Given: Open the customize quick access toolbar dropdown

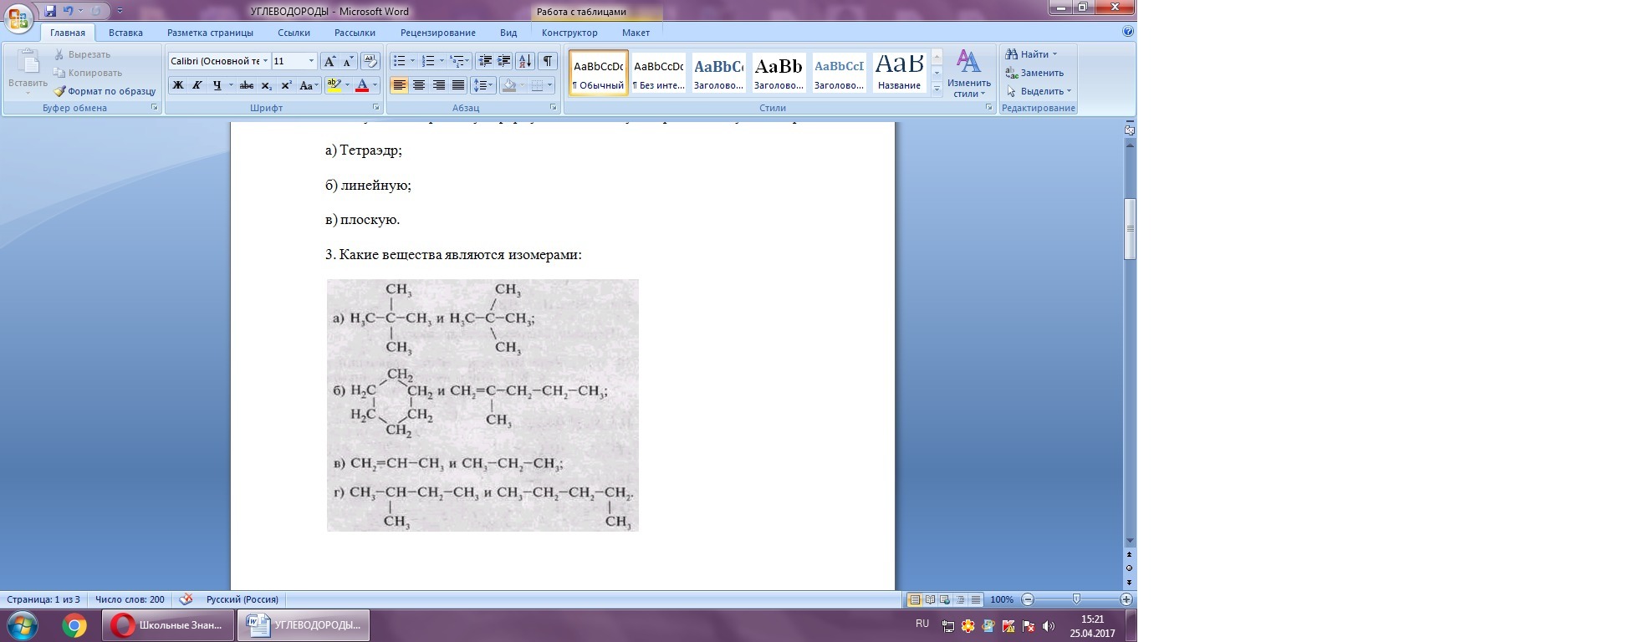Looking at the screenshot, I should [x=120, y=12].
